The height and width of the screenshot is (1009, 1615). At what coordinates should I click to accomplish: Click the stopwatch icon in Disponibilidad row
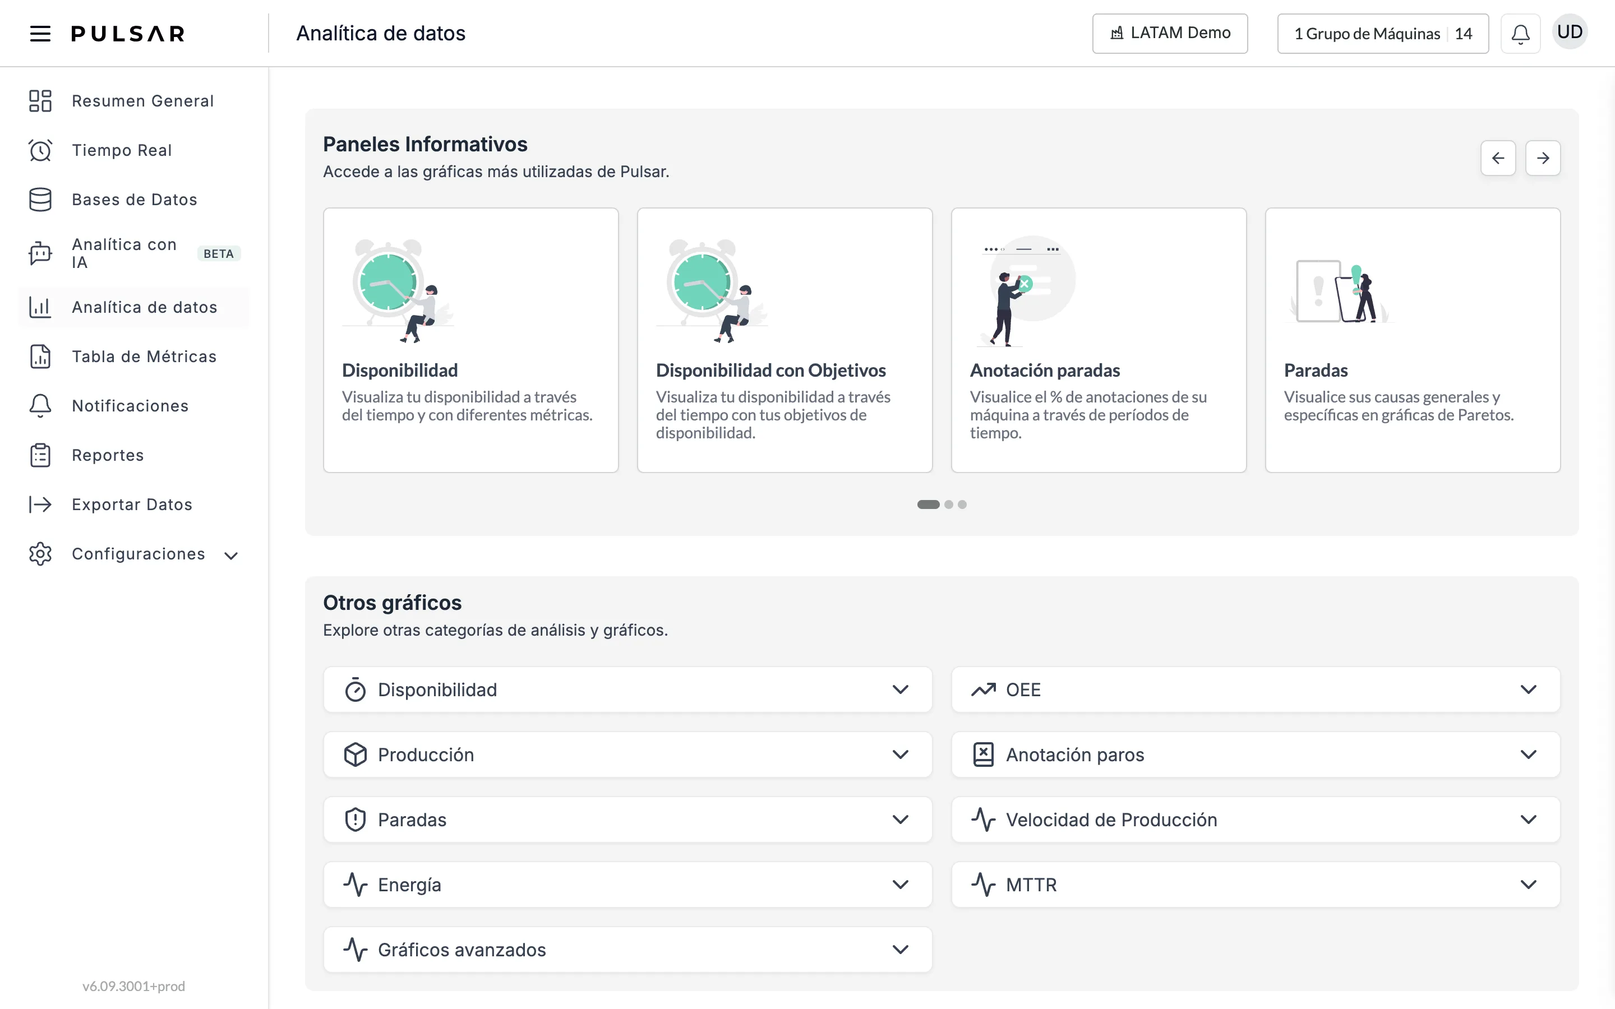[x=355, y=689]
